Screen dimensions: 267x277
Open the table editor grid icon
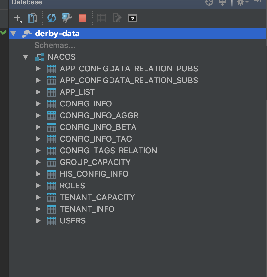point(102,18)
